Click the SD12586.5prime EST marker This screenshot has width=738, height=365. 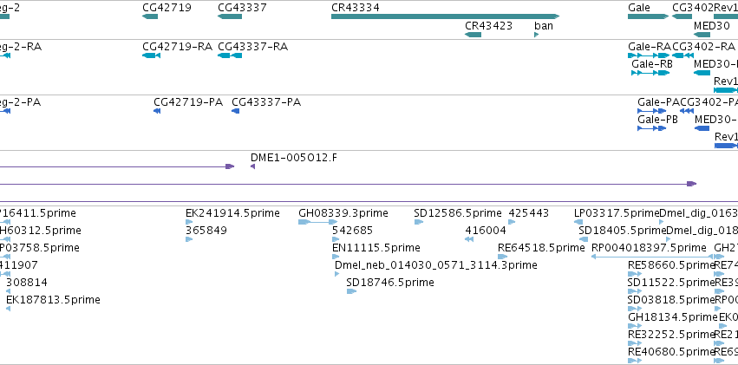coord(418,222)
